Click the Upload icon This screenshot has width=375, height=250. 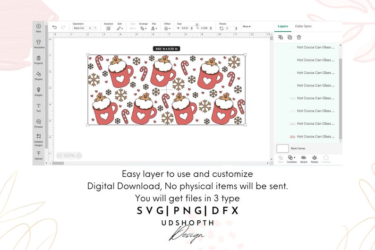(x=39, y=153)
